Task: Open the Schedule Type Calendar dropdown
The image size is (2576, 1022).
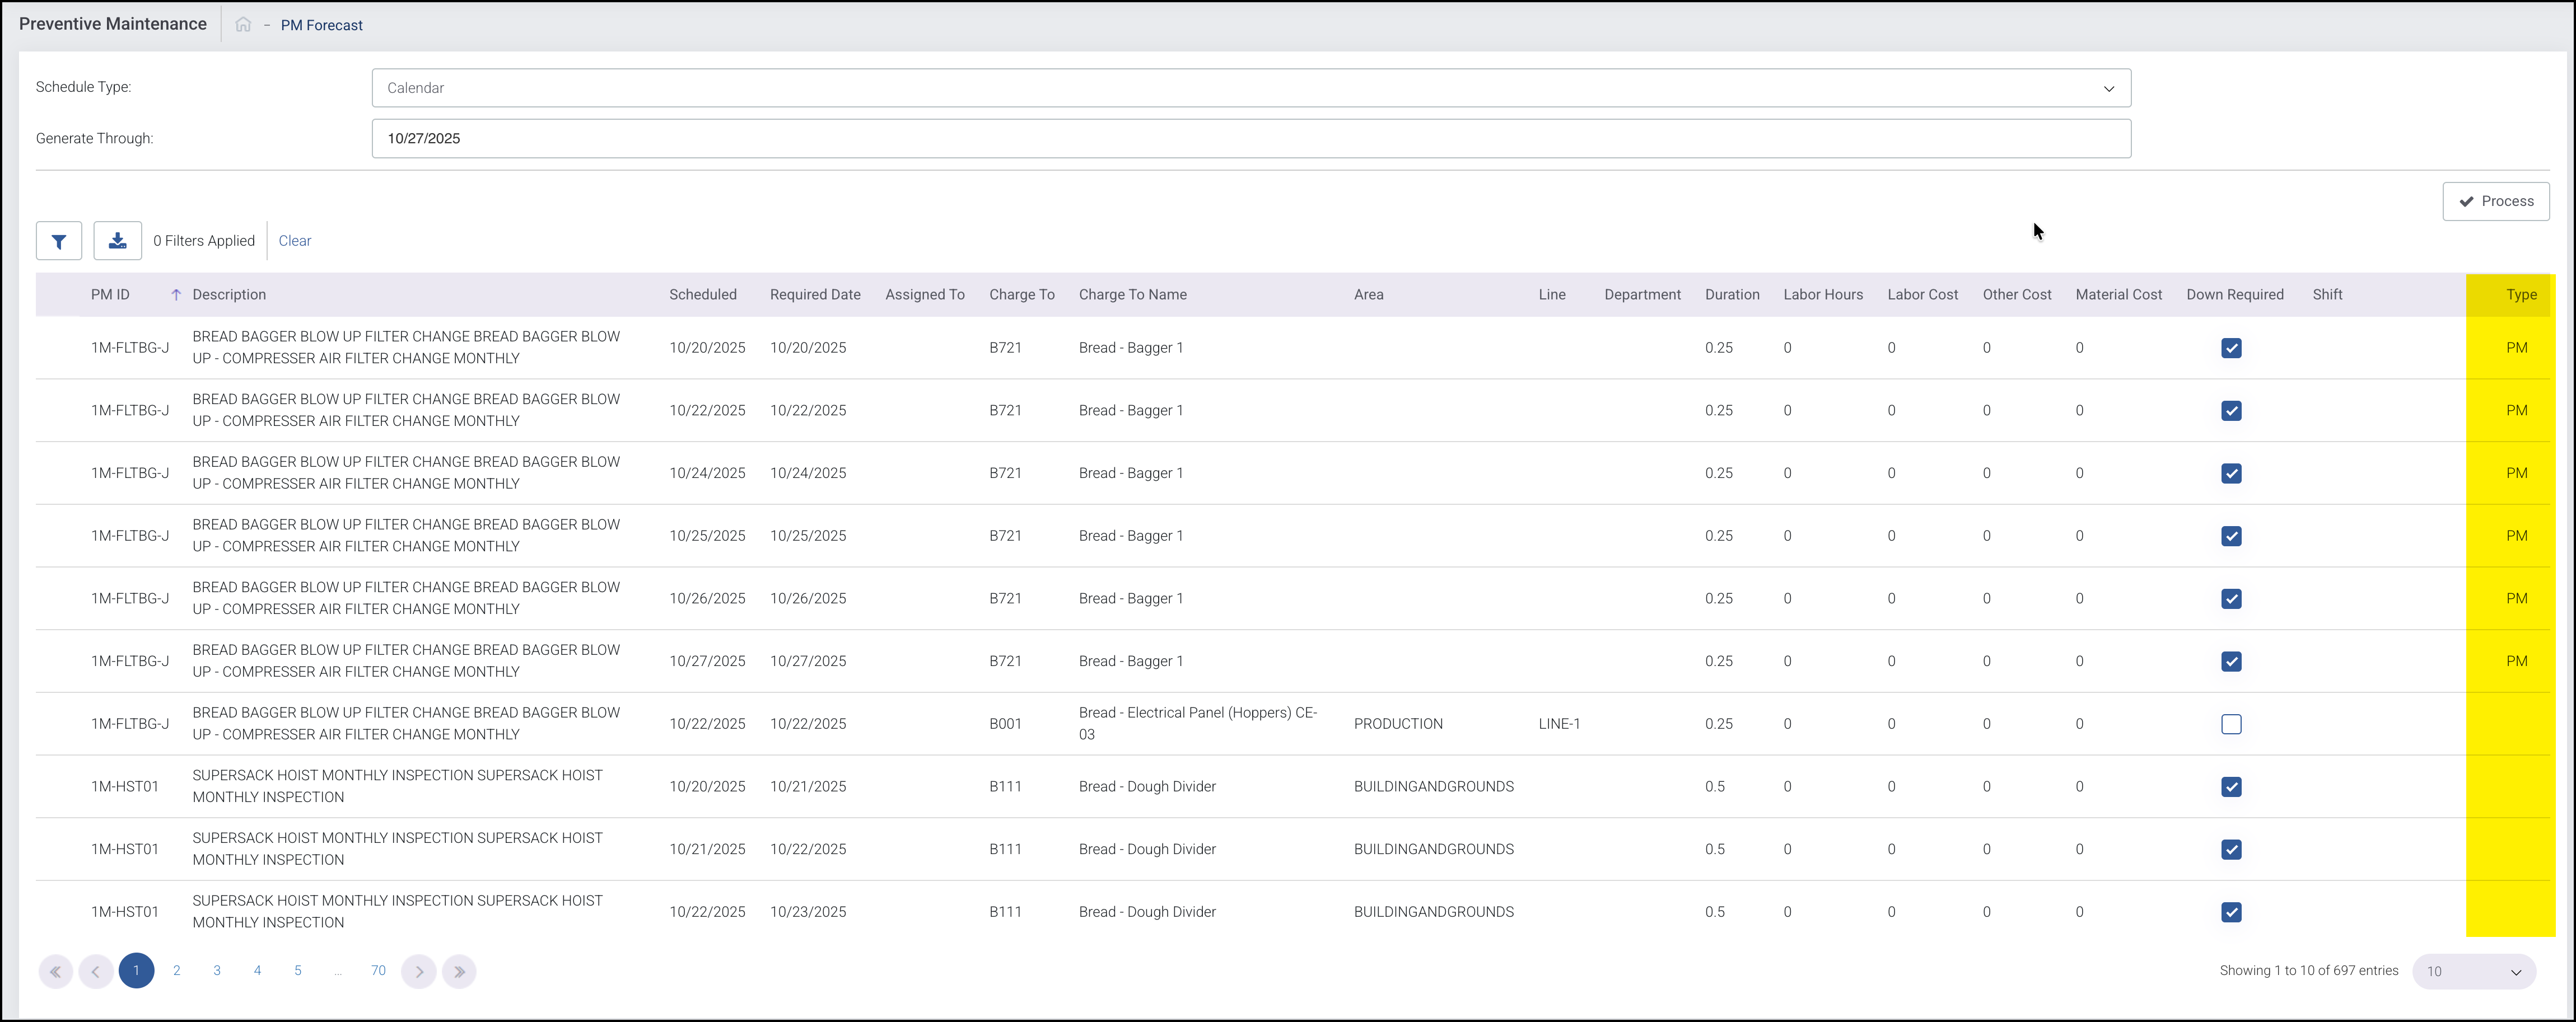Action: pos(1250,88)
